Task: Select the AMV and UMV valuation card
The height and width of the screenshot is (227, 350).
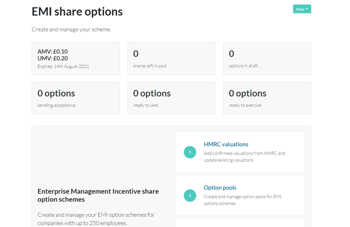Action: pos(76,59)
